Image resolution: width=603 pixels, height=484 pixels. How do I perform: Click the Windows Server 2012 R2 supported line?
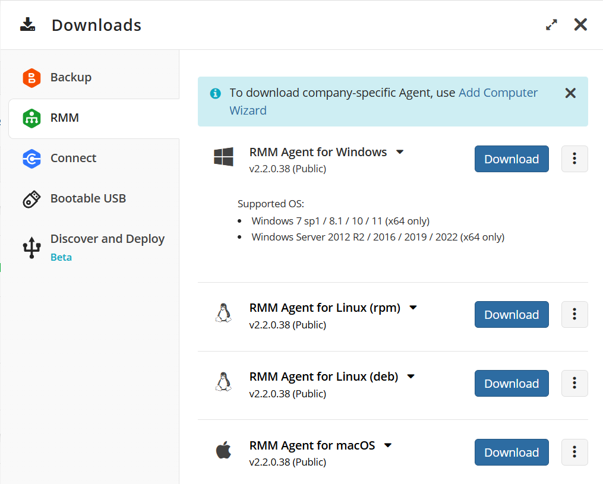[x=378, y=237]
